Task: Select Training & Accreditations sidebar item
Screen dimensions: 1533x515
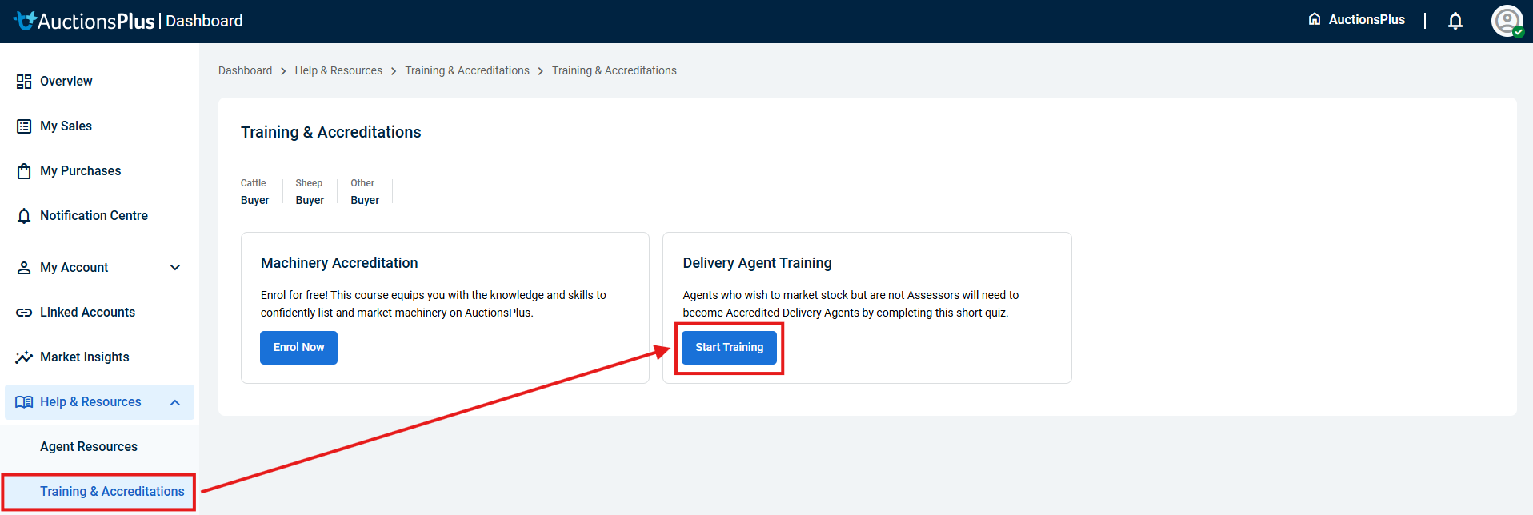Action: coord(112,492)
